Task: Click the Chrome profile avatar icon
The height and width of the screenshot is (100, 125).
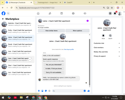Action: (x=118, y=8)
